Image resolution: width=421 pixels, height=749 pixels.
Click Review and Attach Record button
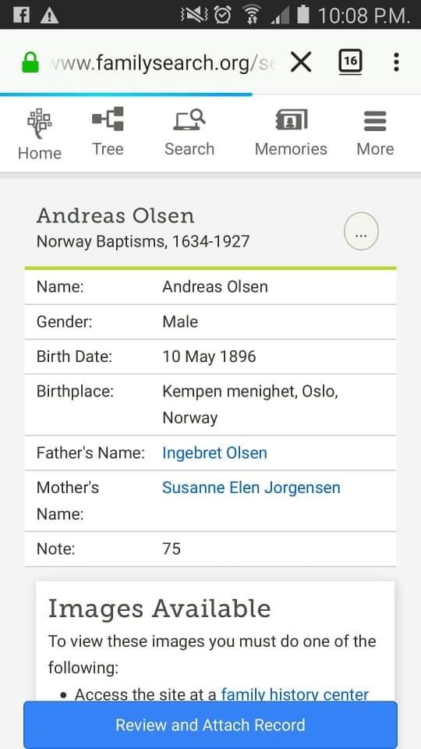pos(210,725)
